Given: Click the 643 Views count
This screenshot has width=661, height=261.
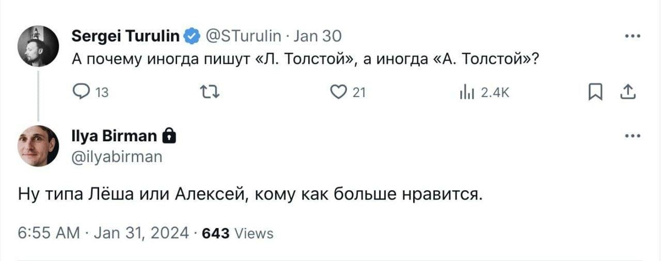Looking at the screenshot, I should [x=238, y=233].
